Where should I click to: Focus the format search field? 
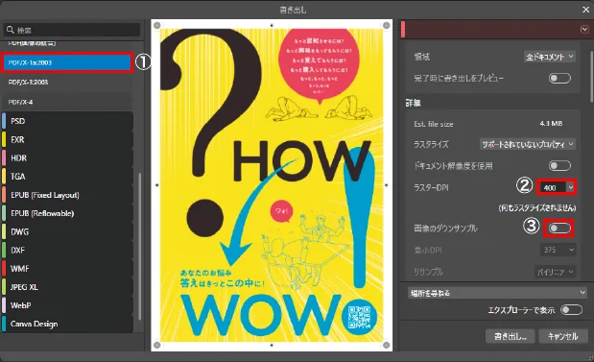pyautogui.click(x=72, y=30)
